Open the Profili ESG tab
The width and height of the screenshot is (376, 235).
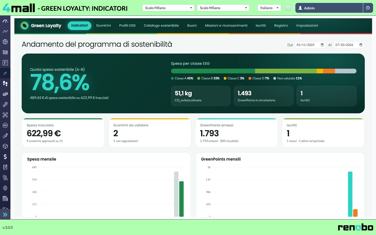point(127,26)
